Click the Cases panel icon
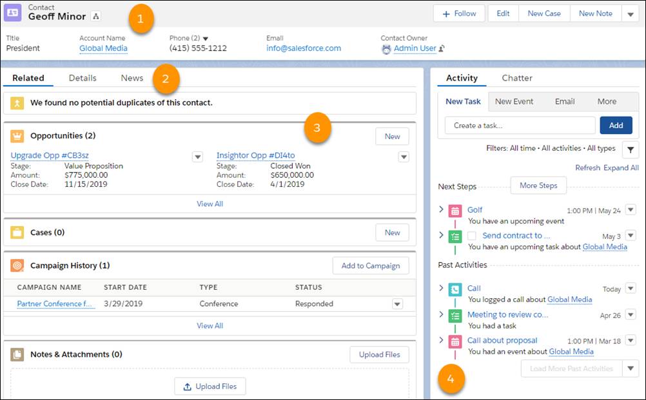 pyautogui.click(x=17, y=233)
